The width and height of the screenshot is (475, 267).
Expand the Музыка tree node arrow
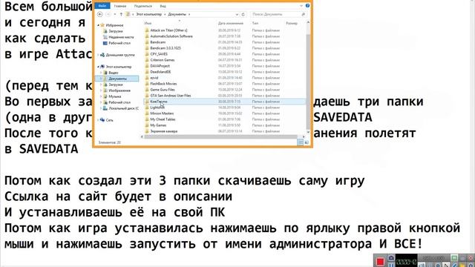[101, 96]
